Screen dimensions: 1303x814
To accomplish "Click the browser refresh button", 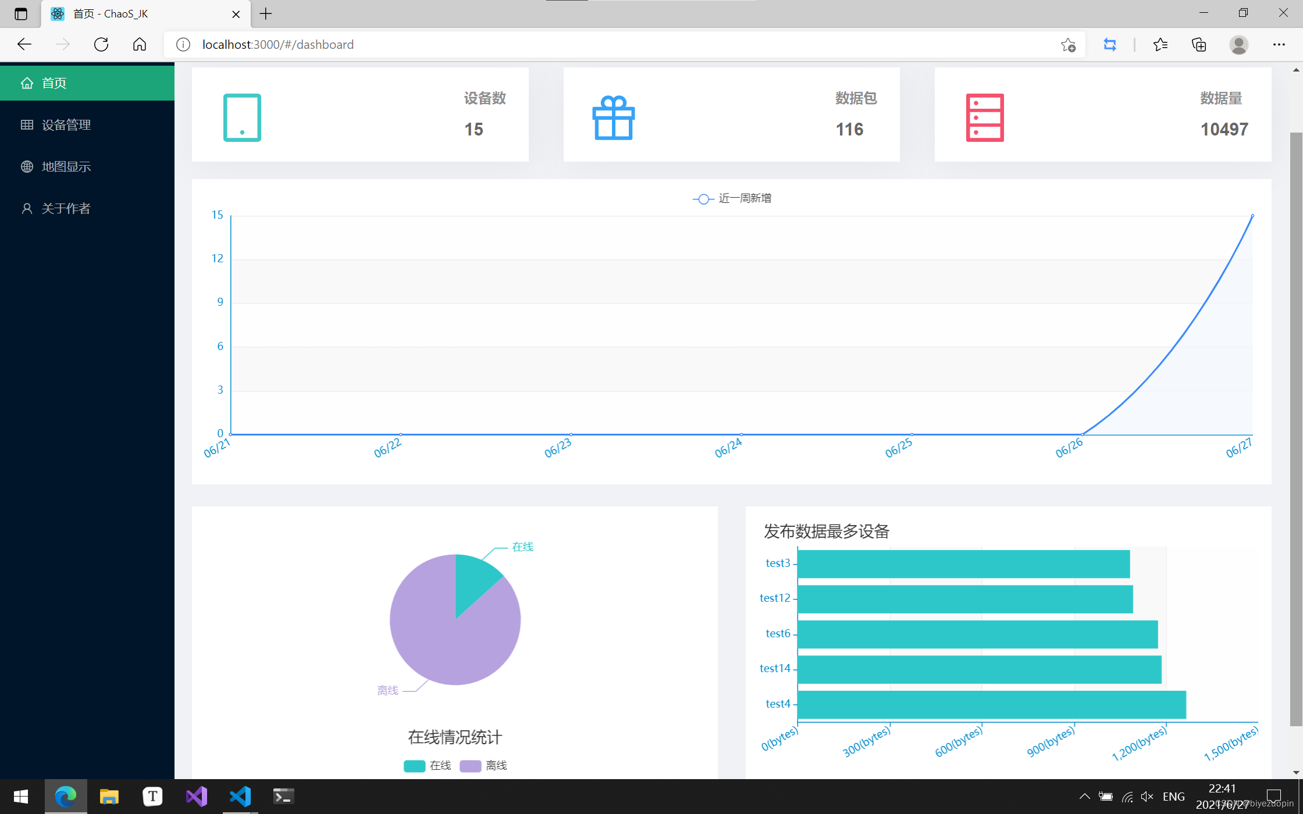I will click(x=101, y=44).
